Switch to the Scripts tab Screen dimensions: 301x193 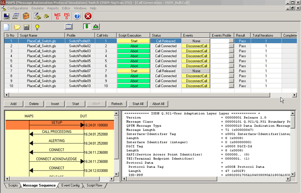coord(13,185)
